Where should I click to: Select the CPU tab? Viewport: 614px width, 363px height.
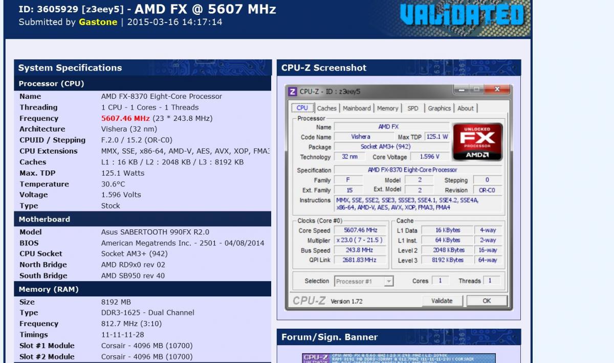tap(302, 108)
